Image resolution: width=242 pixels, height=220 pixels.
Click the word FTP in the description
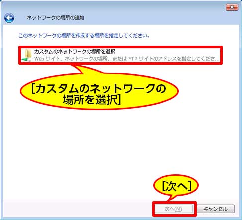pyautogui.click(x=133, y=59)
